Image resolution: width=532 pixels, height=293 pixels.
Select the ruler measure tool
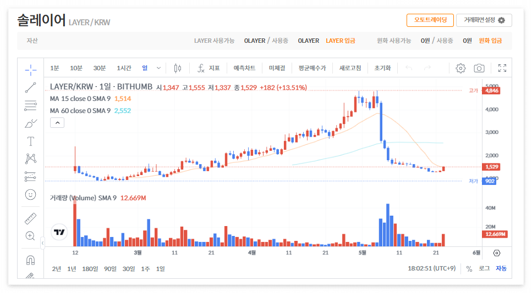pyautogui.click(x=31, y=218)
